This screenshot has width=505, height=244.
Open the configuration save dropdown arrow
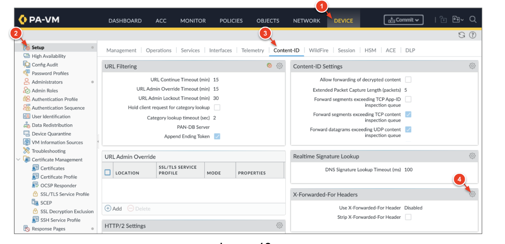(462, 20)
